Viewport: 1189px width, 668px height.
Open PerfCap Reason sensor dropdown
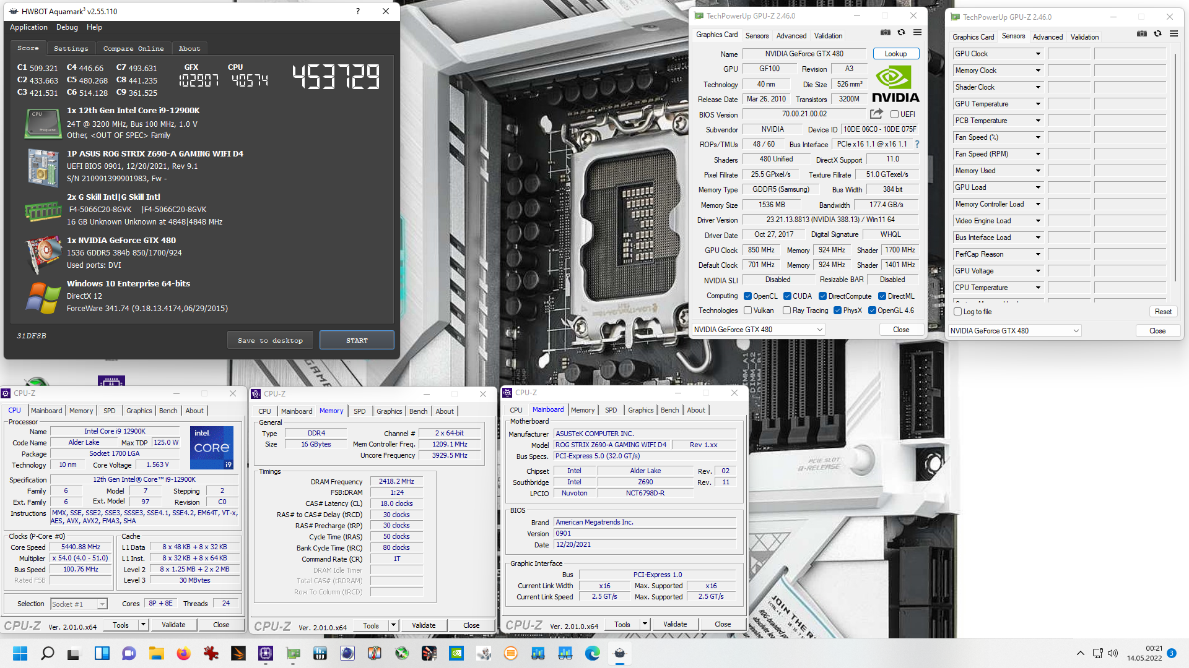pos(1038,254)
